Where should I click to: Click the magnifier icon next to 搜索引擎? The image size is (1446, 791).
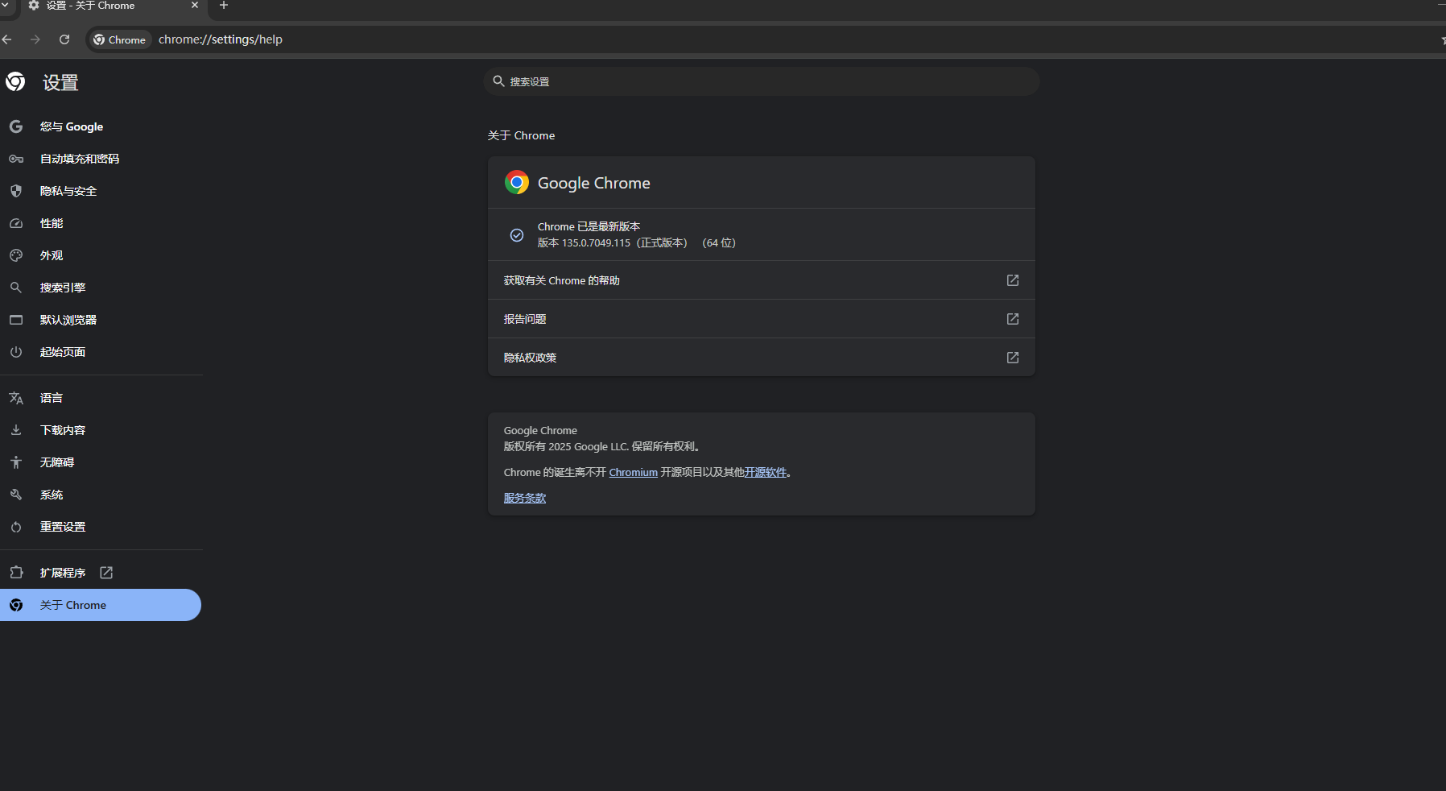click(16, 288)
